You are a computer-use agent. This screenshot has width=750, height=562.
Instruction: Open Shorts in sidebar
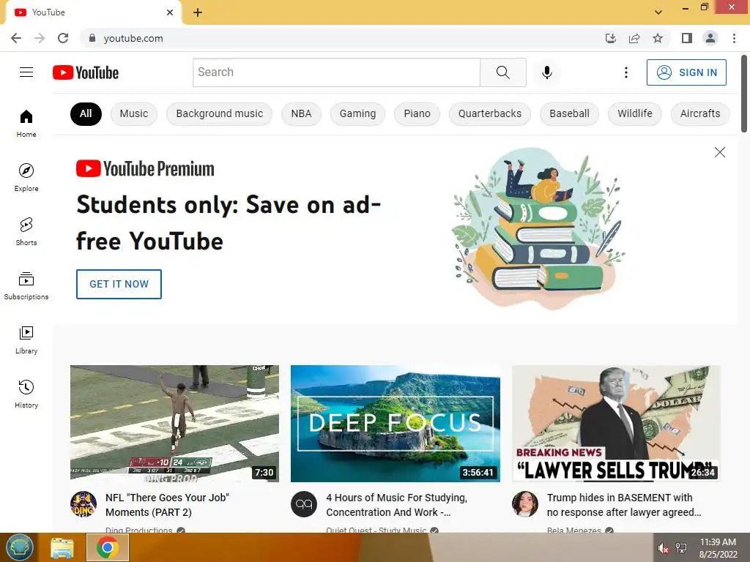[26, 231]
